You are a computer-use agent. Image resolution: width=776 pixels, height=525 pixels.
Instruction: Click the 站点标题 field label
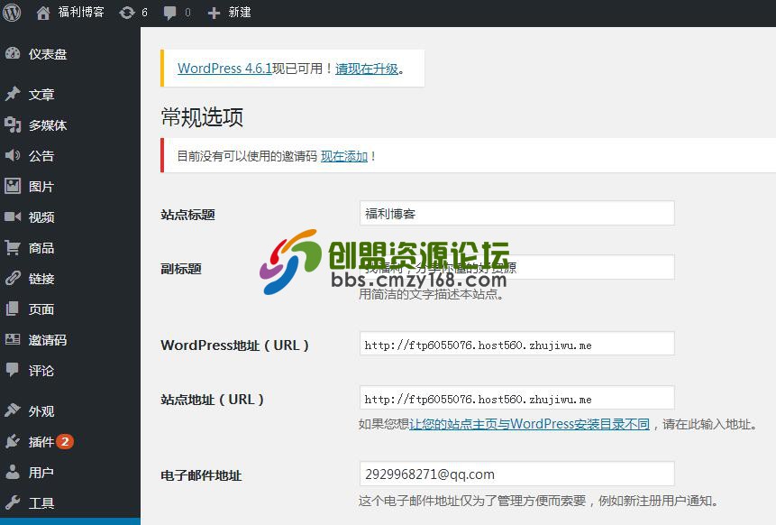coord(187,215)
